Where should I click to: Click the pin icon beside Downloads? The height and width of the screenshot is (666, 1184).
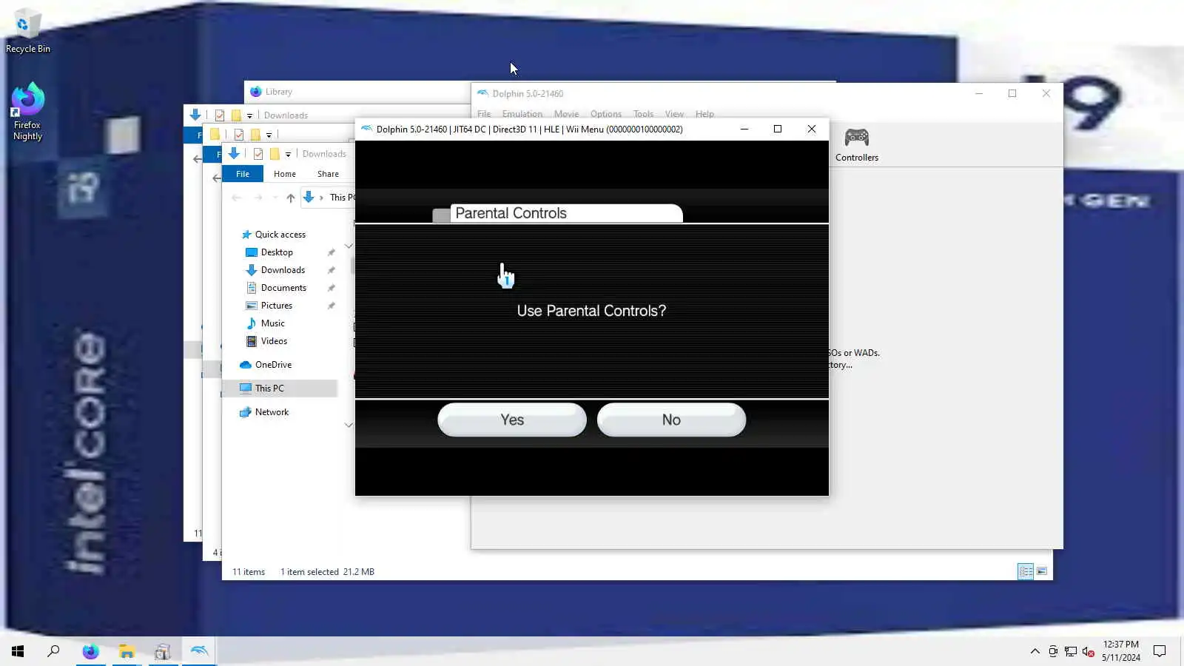coord(331,270)
